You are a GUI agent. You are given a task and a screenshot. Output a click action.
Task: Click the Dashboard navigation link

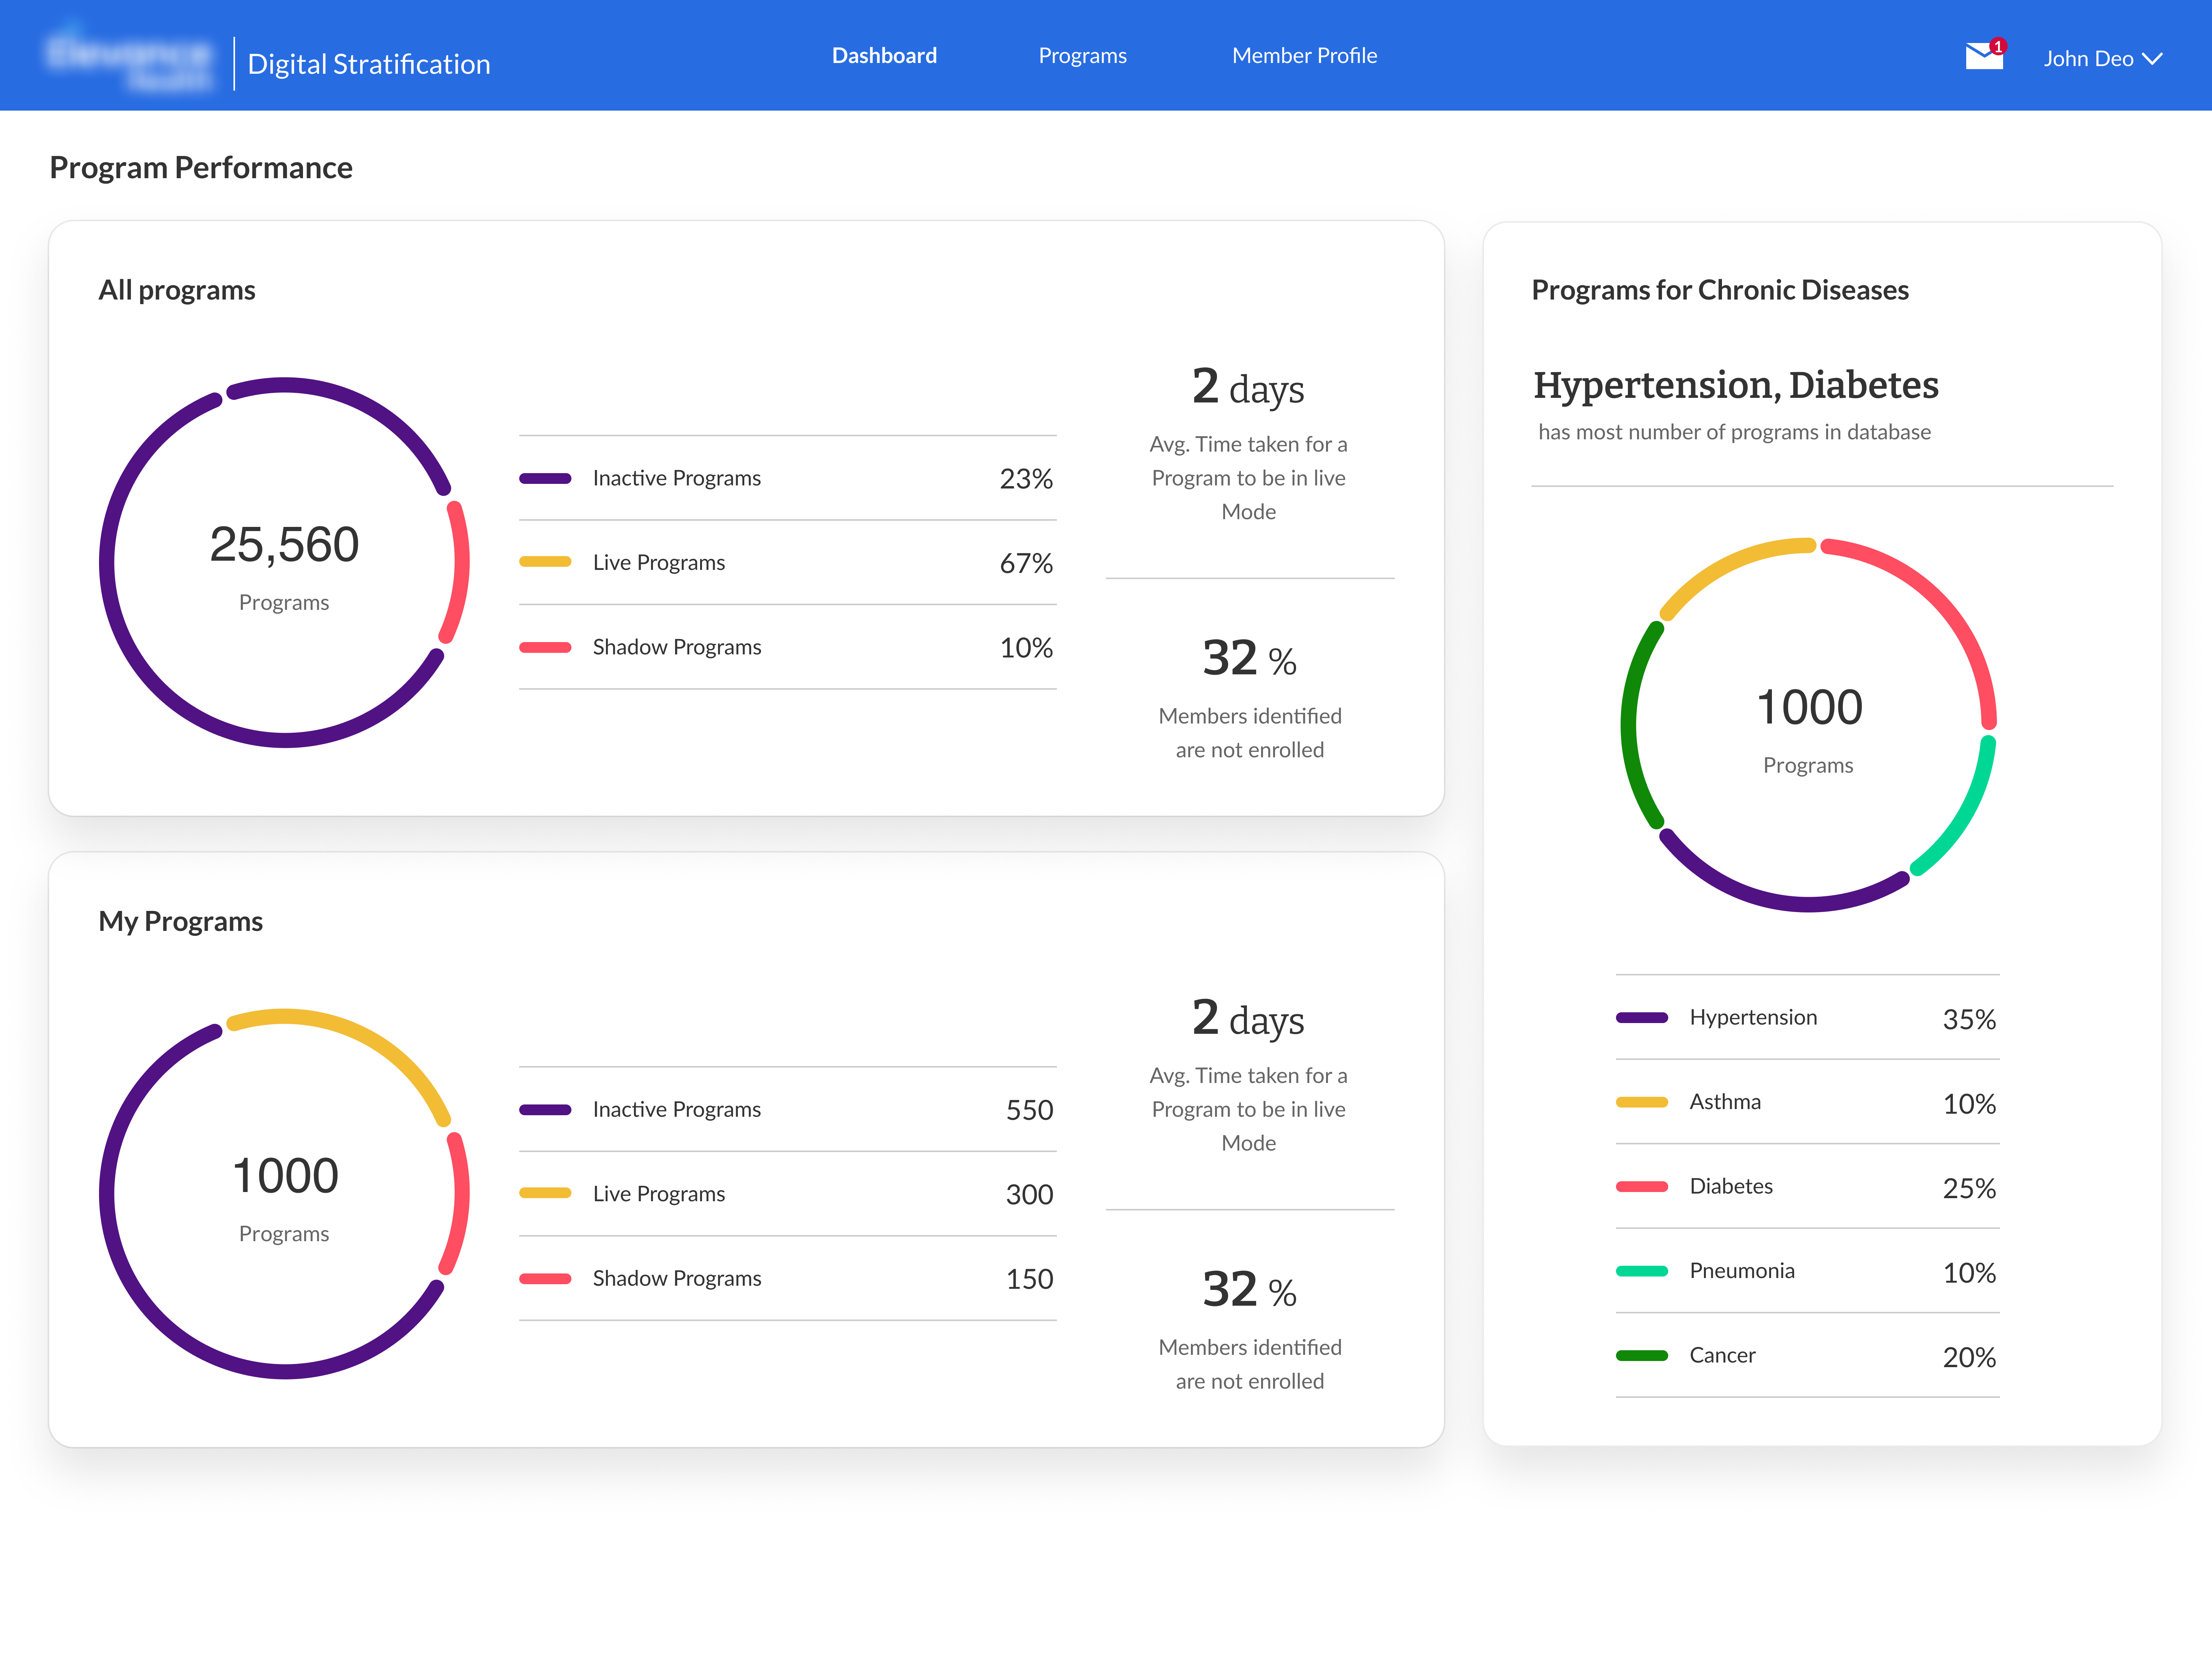point(884,55)
